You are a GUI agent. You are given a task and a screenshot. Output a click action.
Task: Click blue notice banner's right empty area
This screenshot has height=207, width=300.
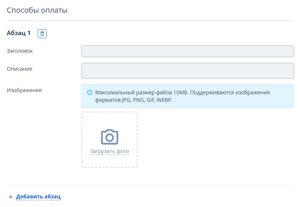pyautogui.click(x=281, y=100)
